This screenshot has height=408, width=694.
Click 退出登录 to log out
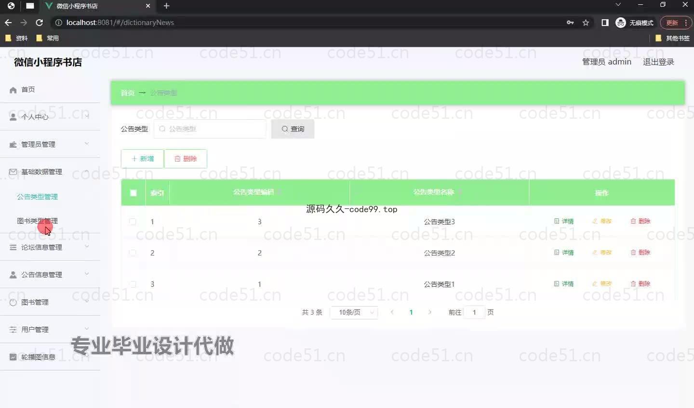tap(658, 62)
